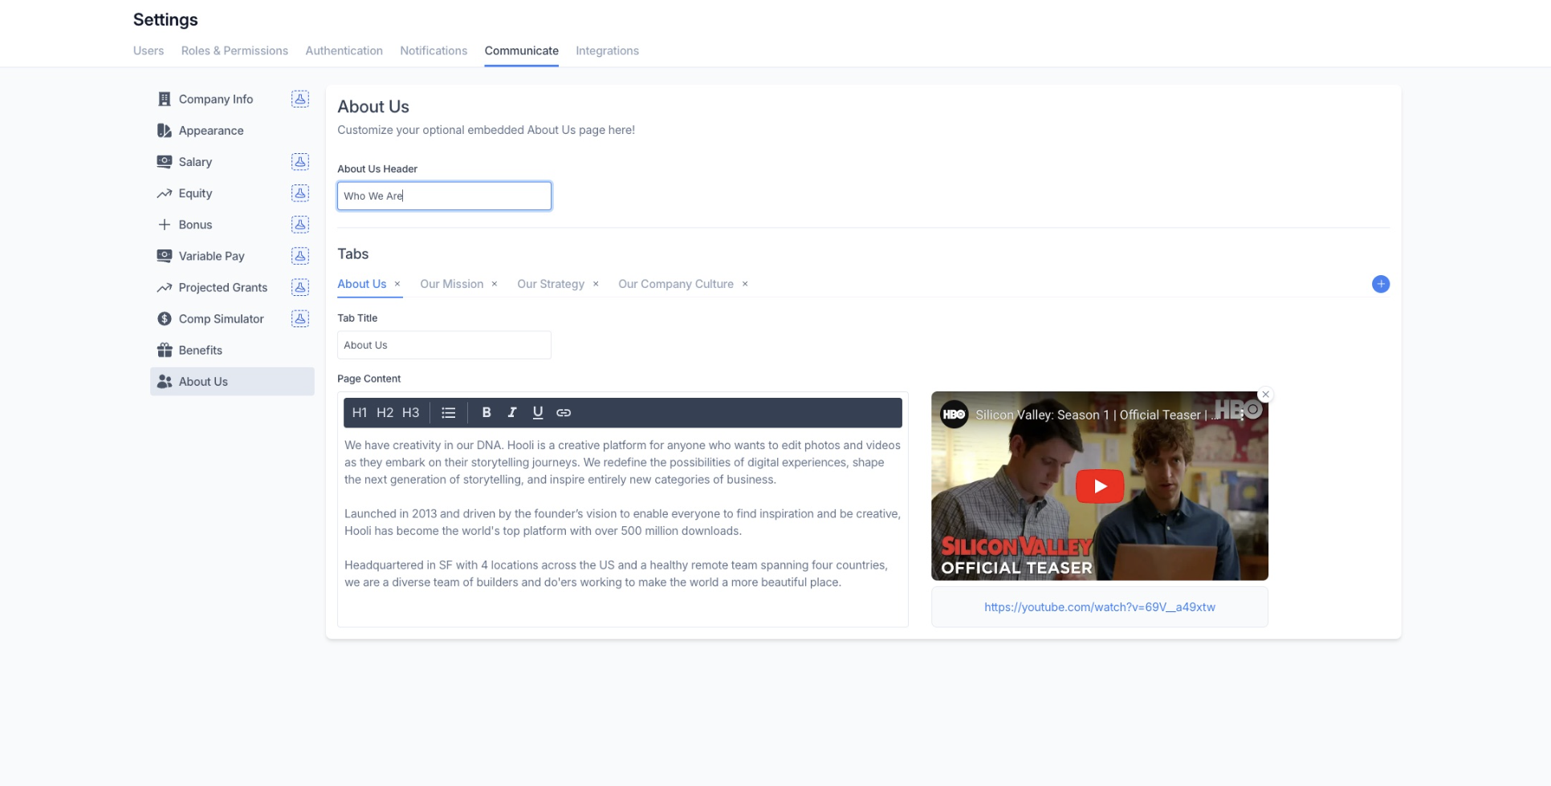The image size is (1551, 786).
Task: Insert a hyperlink using the link icon
Action: tap(564, 412)
